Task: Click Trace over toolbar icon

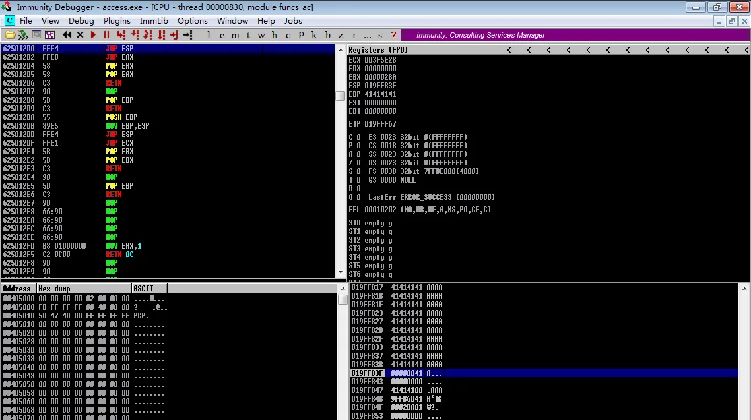Action: tap(161, 35)
